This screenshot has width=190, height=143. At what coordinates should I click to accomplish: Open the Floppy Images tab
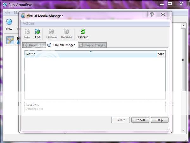tap(92, 45)
